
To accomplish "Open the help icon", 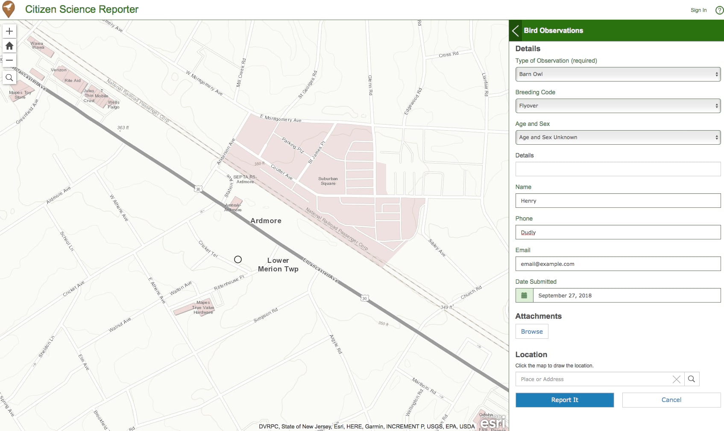I will (719, 10).
